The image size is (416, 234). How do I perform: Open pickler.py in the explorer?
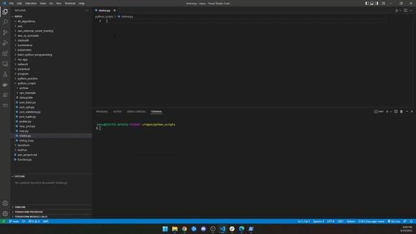point(25,122)
